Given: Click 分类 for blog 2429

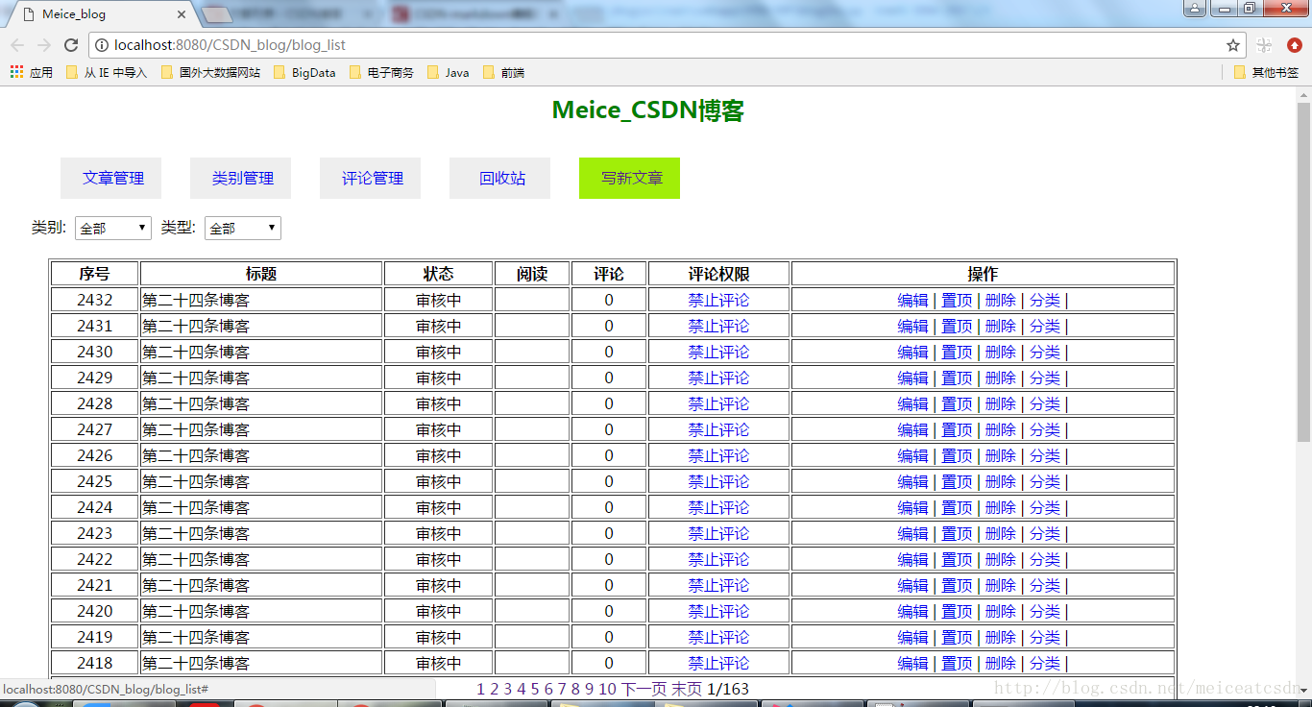Looking at the screenshot, I should click(1045, 378).
